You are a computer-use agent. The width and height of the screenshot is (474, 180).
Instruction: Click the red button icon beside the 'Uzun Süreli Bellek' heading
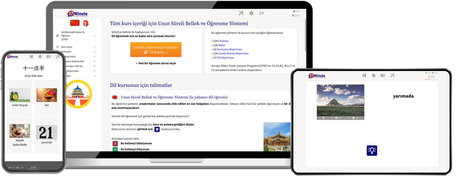(x=115, y=97)
